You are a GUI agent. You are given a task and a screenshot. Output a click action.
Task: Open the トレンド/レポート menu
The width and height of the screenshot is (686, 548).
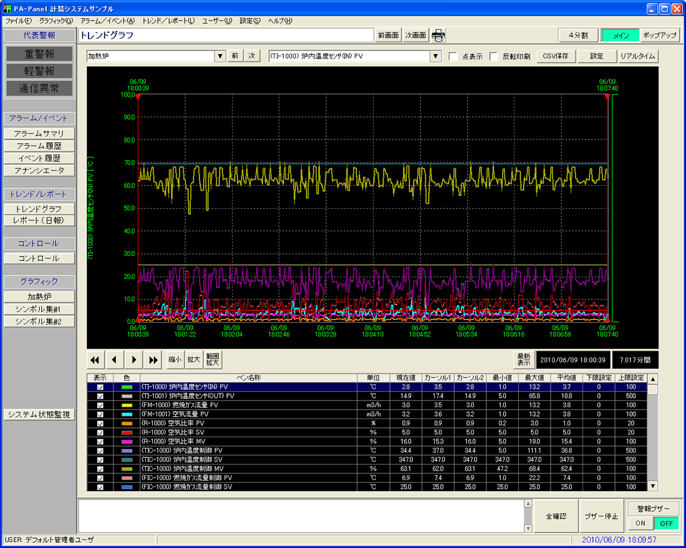point(168,21)
